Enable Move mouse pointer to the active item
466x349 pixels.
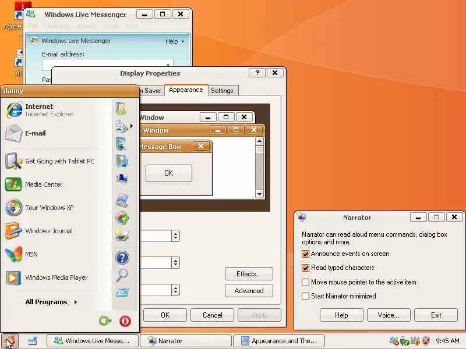click(x=305, y=282)
